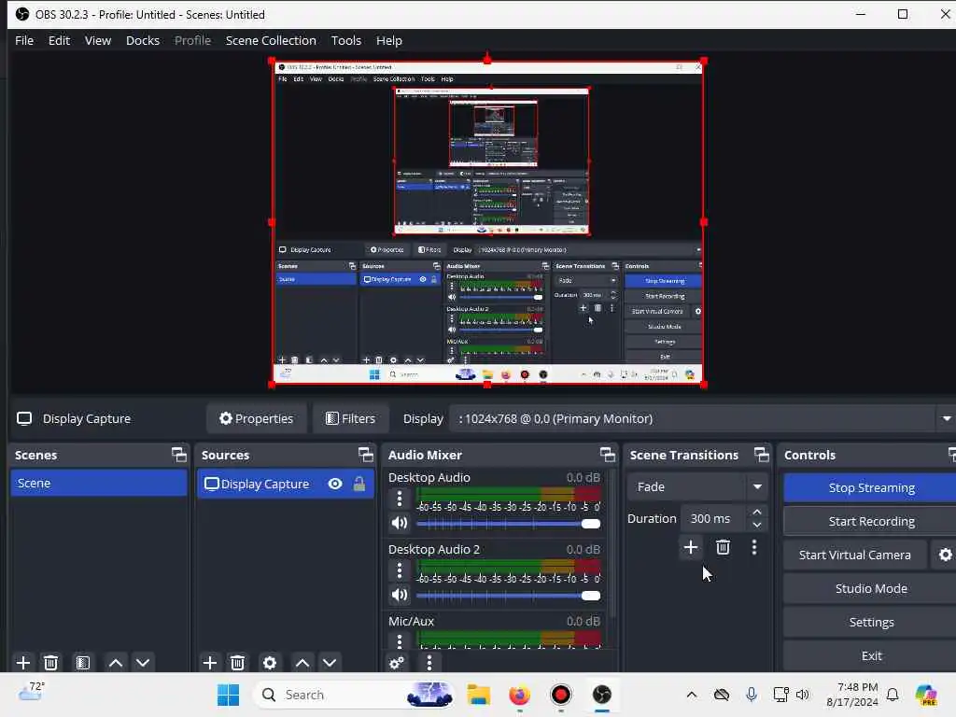
Task: Open the File menu
Action: (x=24, y=40)
